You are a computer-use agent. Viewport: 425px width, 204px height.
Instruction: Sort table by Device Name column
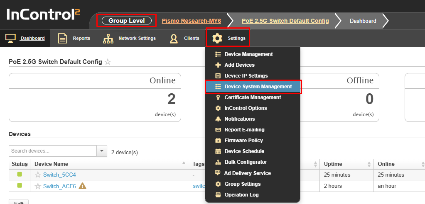coord(109,164)
